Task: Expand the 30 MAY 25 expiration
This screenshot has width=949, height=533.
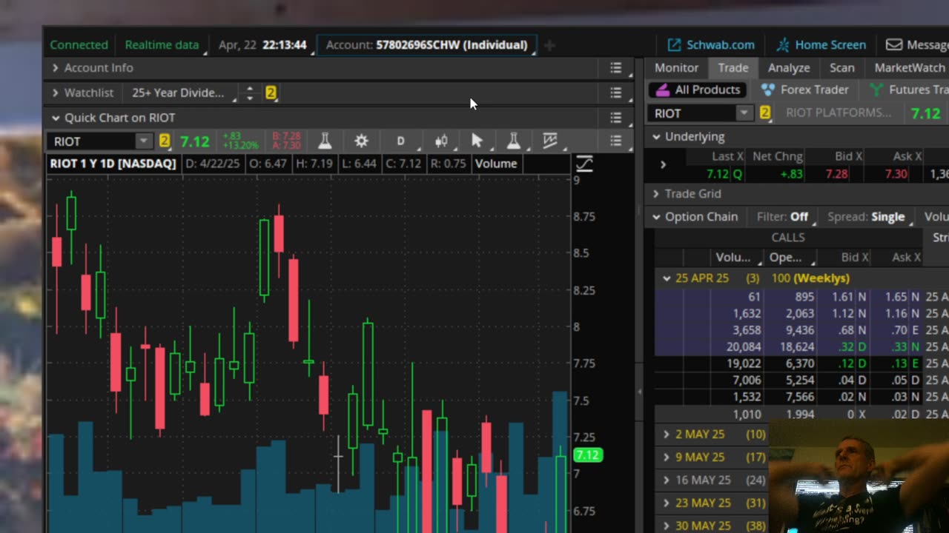Action: (x=667, y=526)
